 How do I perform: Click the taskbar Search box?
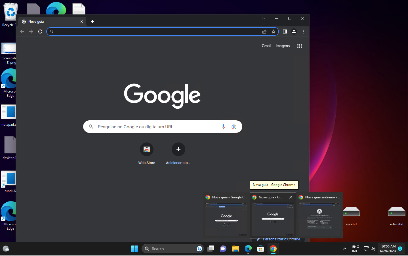coord(173,249)
